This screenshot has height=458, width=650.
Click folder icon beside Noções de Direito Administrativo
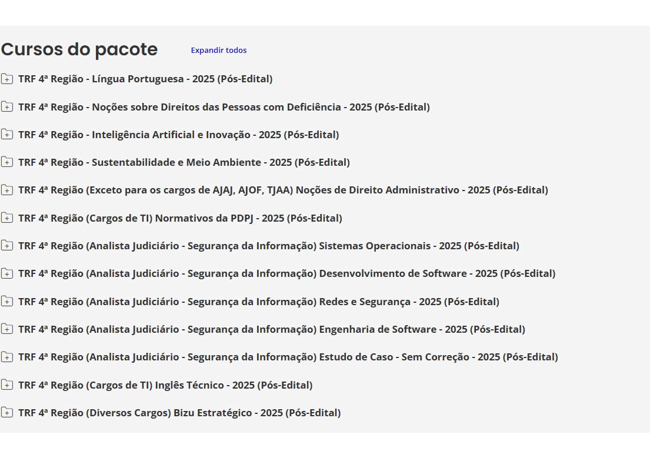click(x=6, y=190)
